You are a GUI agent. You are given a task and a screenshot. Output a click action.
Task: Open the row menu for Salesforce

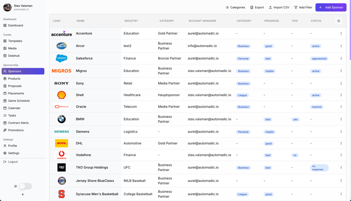(x=341, y=58)
